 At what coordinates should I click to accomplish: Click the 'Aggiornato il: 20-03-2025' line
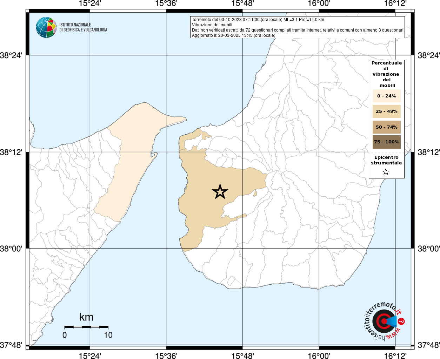point(234,35)
